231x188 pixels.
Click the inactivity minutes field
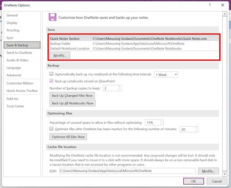tap(187, 129)
